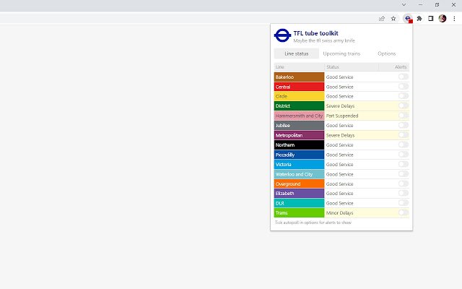
Task: Select the grey Jubilee line cell
Action: pos(299,125)
